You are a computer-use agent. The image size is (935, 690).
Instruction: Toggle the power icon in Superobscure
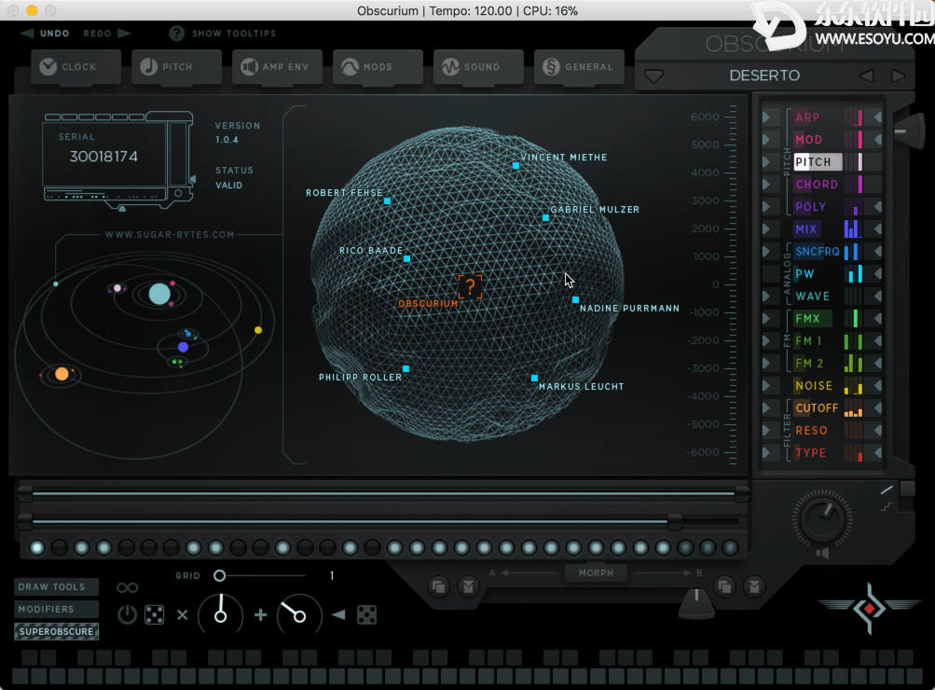point(127,614)
